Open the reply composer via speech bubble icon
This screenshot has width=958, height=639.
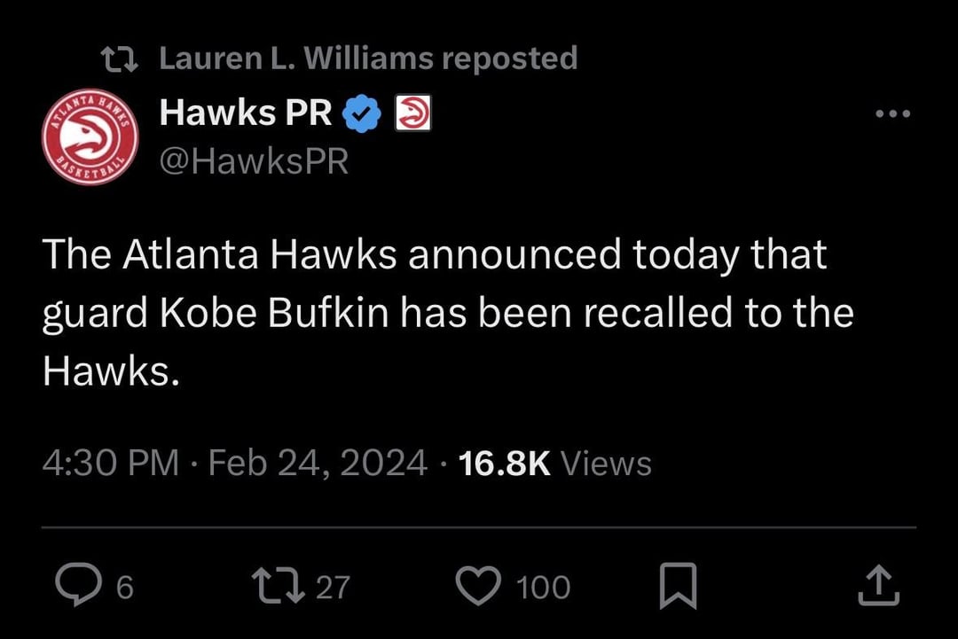(x=78, y=586)
